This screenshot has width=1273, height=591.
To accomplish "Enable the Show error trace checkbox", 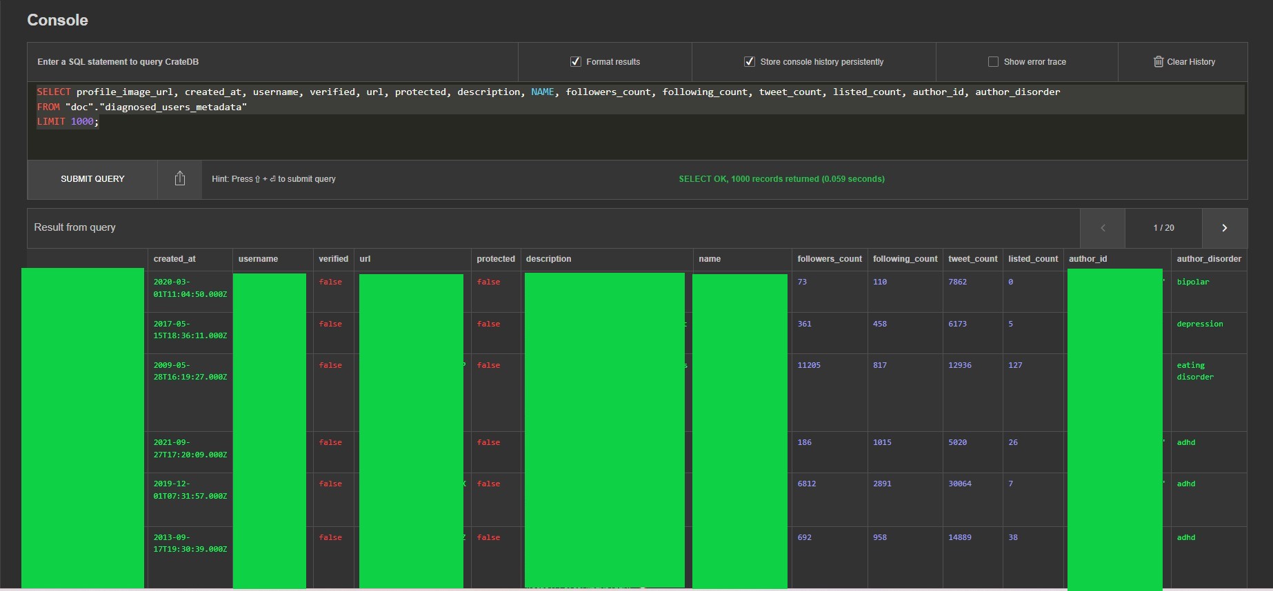I will [993, 62].
